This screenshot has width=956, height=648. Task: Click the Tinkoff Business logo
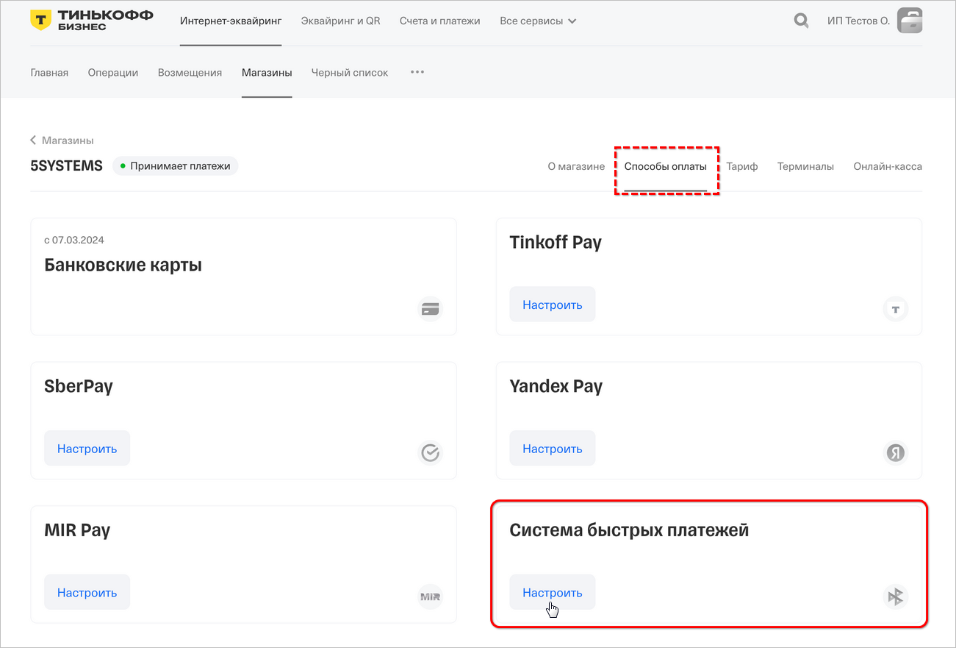tap(92, 21)
